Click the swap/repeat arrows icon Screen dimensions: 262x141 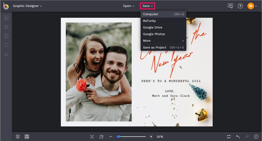tap(229, 137)
